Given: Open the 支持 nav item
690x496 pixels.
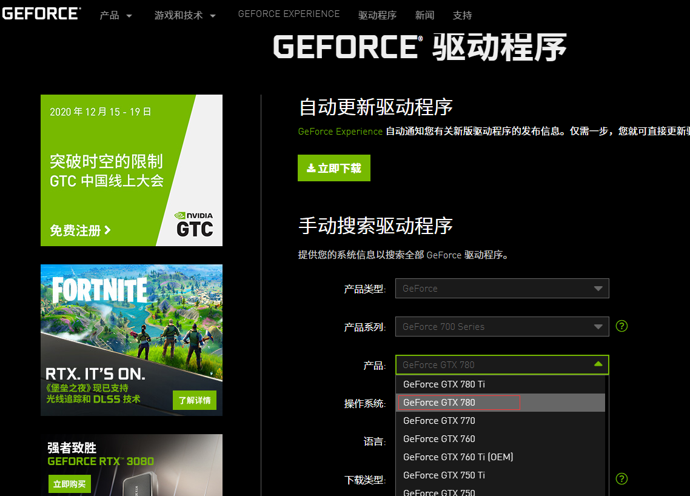Looking at the screenshot, I should [x=462, y=16].
